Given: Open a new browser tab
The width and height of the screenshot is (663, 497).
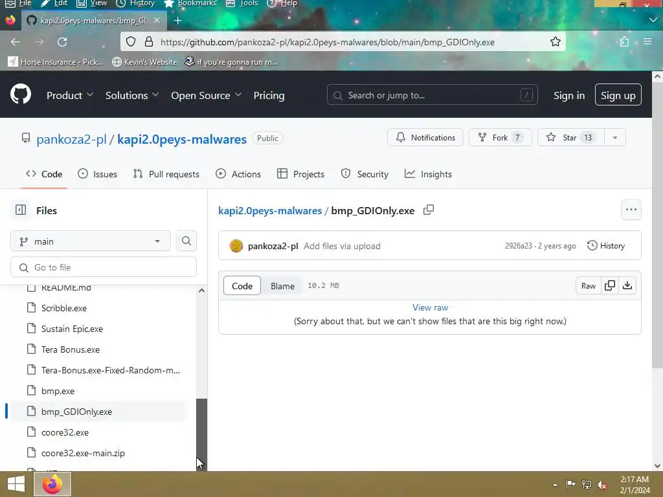Looking at the screenshot, I should coord(177,20).
